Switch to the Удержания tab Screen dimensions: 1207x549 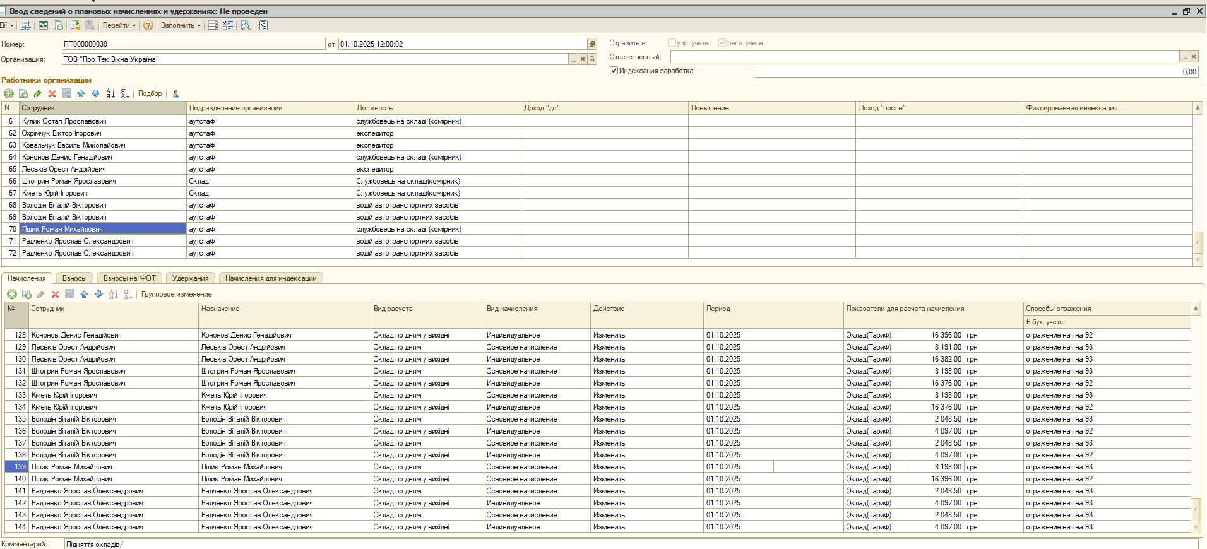click(190, 278)
